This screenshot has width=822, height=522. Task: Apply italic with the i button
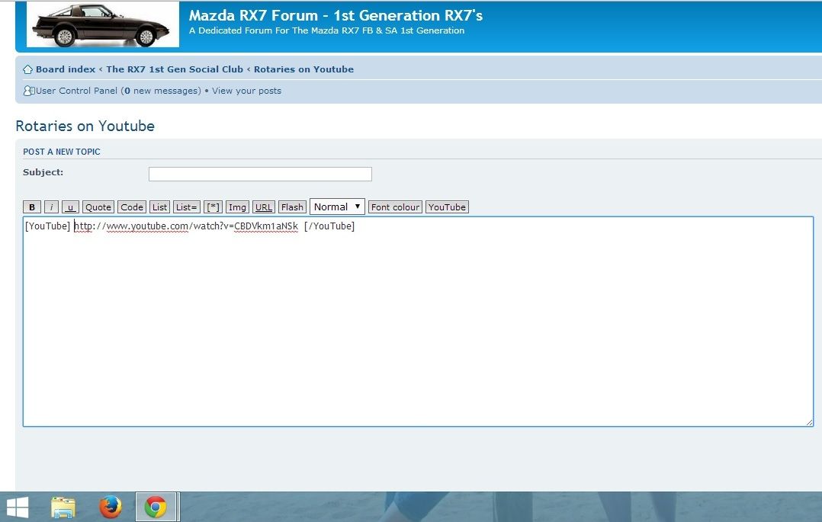point(51,207)
